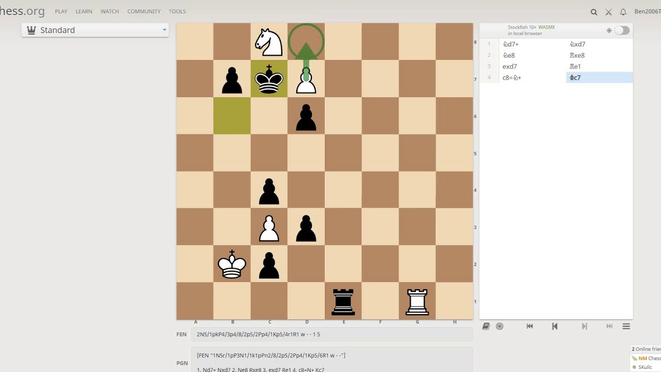Open the LEARN menu
Viewport: 661px width, 372px height.
click(x=84, y=11)
